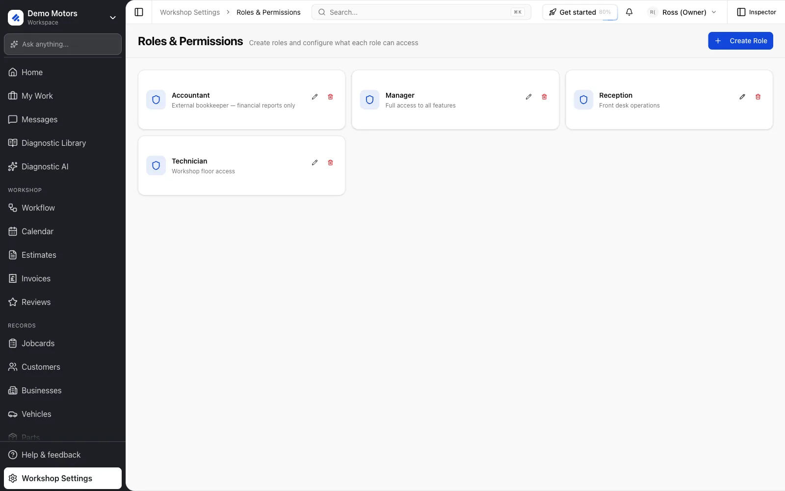Open the Get started checklist
This screenshot has width=785, height=491.
click(x=580, y=12)
